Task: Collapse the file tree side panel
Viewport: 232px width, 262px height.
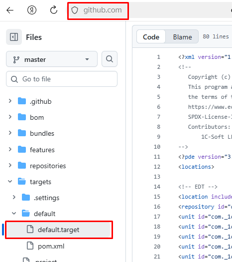Action: coord(14,37)
